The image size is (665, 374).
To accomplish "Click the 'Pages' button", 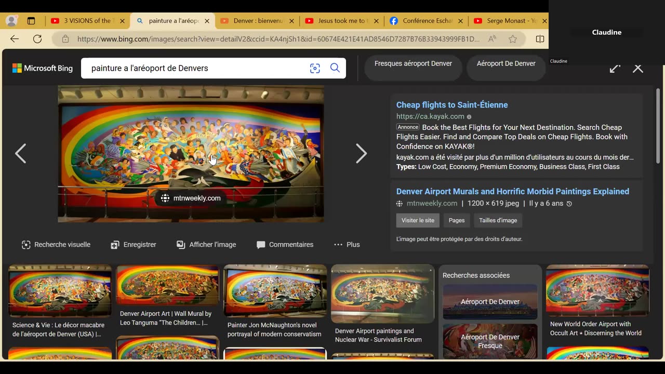I will pos(457,220).
